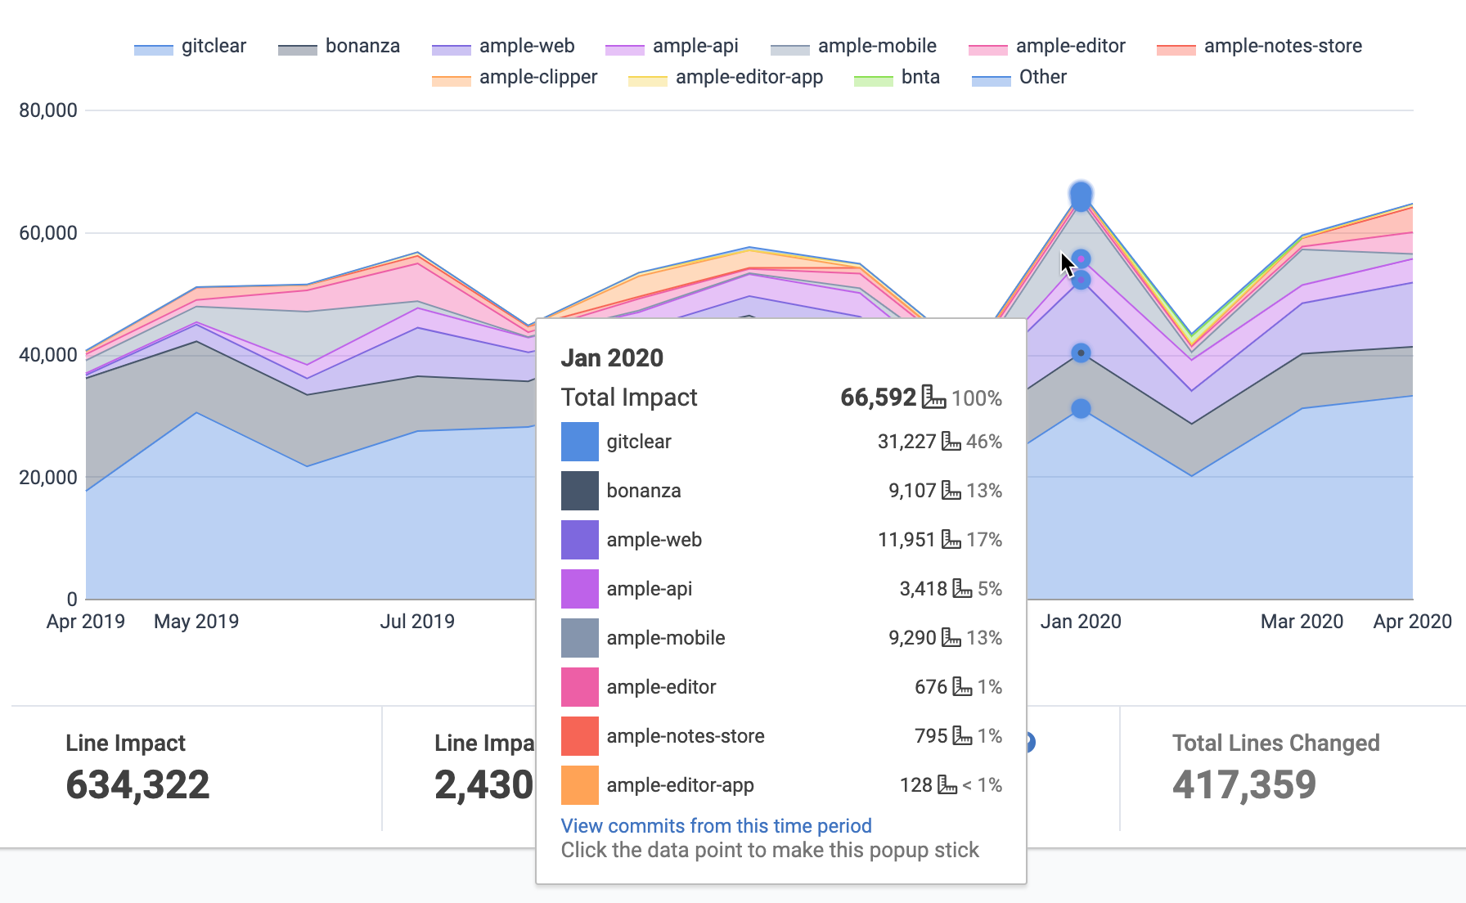Toggle the ample-editor-app legend entry

(x=726, y=78)
